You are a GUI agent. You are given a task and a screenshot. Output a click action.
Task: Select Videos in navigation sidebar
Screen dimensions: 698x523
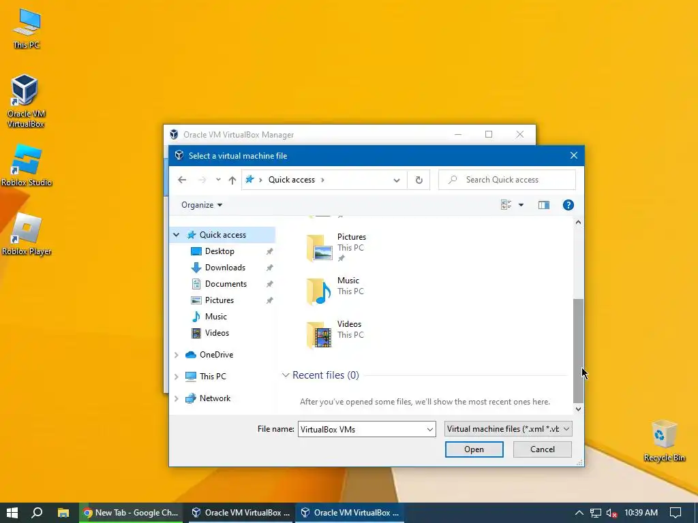tap(217, 333)
